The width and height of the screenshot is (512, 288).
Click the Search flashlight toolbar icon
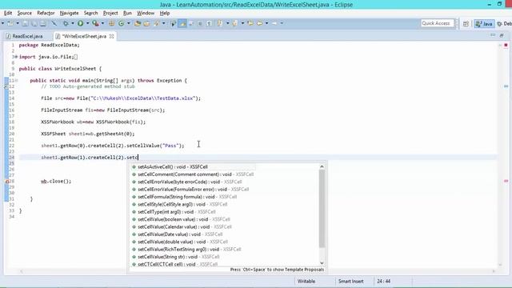coord(156,23)
